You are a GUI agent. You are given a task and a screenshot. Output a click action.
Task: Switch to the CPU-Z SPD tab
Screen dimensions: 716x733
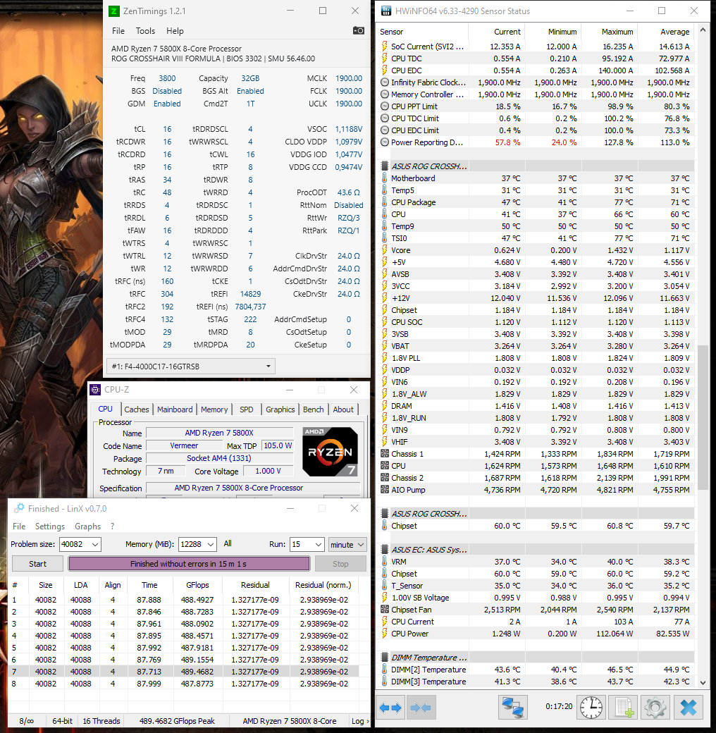[246, 409]
